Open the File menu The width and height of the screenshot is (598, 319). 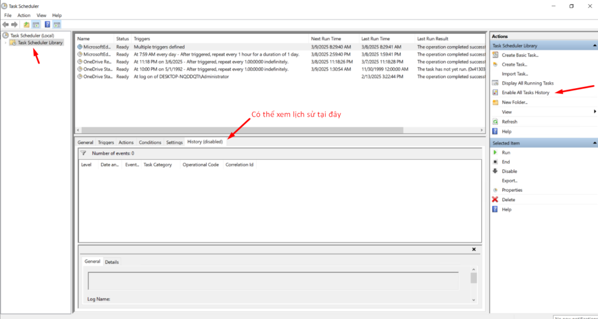8,15
